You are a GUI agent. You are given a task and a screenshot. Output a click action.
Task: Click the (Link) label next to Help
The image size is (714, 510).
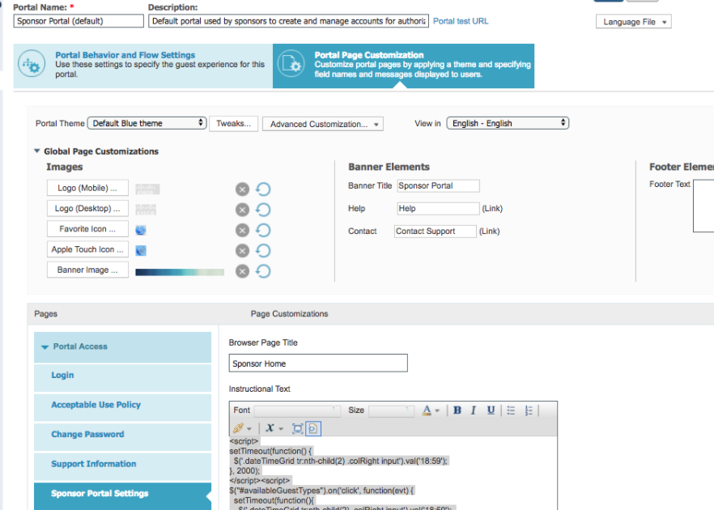point(492,208)
